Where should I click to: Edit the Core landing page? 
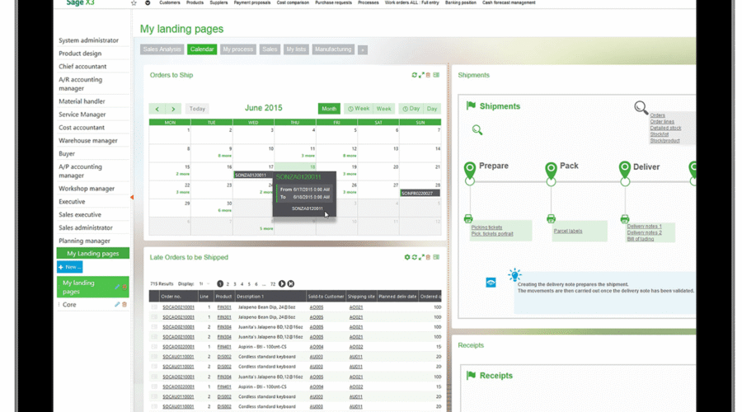(x=117, y=305)
